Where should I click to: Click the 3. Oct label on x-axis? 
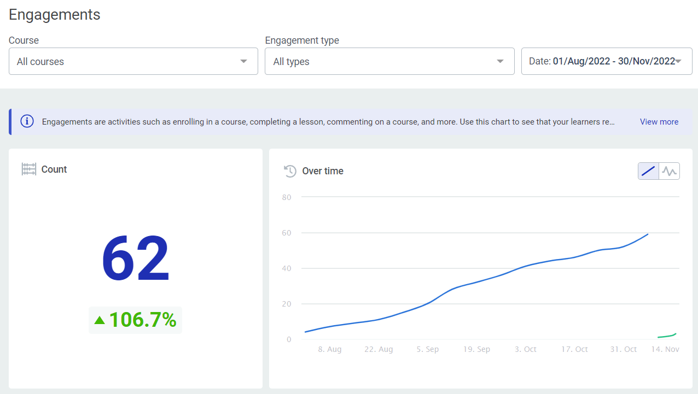526,349
